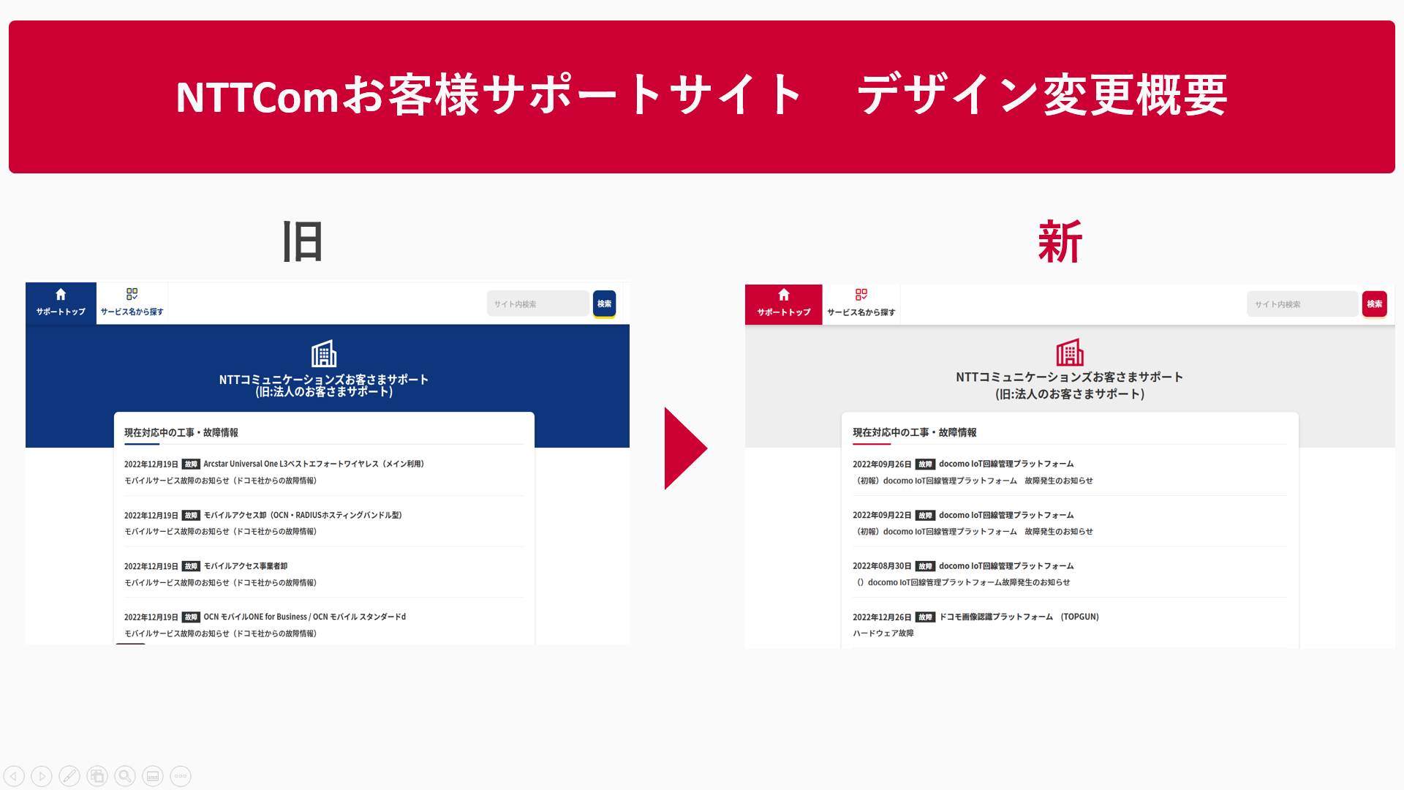Click モバイルサービス故障のお知らせ text under Arcstar entry
This screenshot has height=790, width=1404.
220,481
